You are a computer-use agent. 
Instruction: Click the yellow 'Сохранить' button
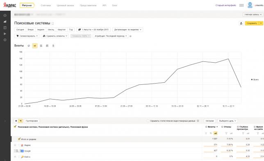[x=252, y=23]
